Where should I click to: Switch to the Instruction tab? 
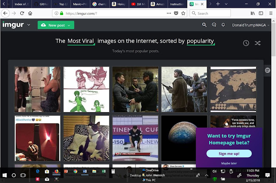[177, 4]
